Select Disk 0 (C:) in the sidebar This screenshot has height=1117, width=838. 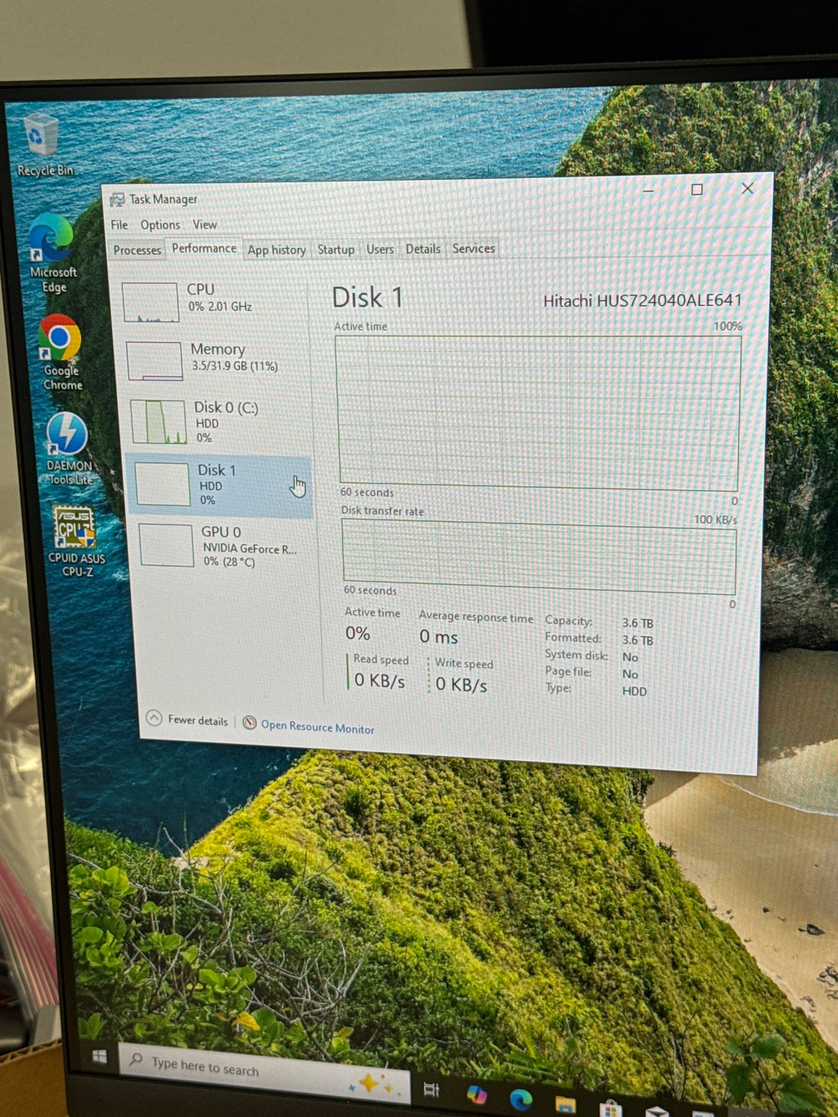(x=219, y=421)
